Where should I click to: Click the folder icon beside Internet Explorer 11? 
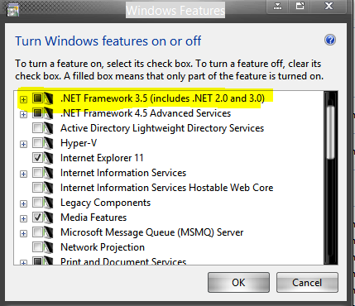48,158
